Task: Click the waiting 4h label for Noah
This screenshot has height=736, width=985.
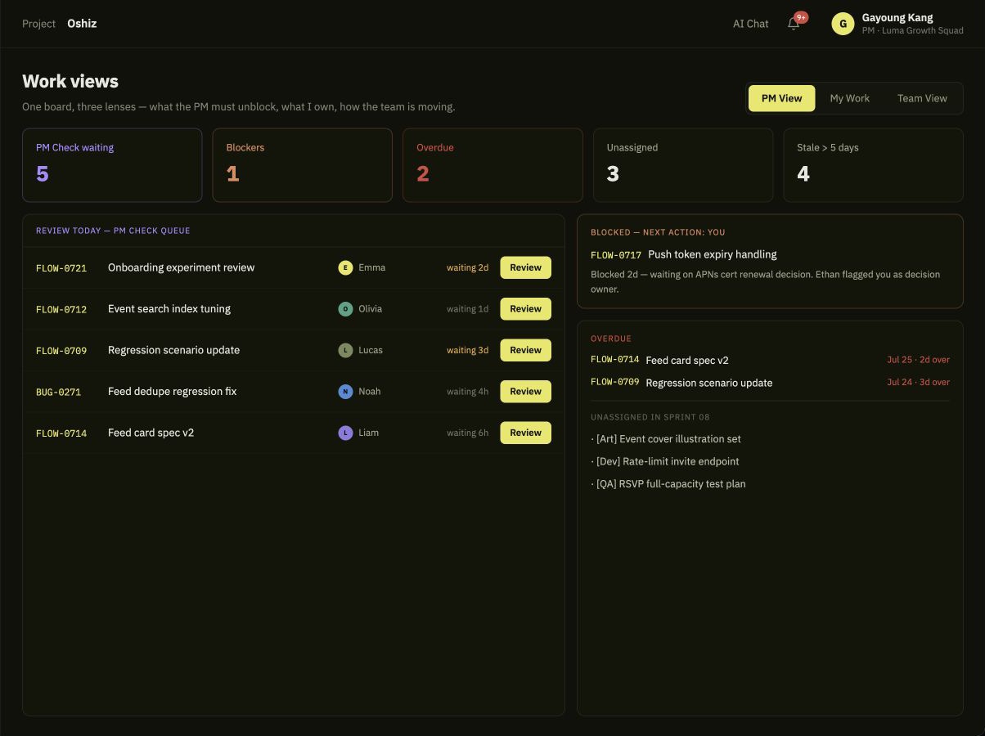Action: [x=467, y=392]
